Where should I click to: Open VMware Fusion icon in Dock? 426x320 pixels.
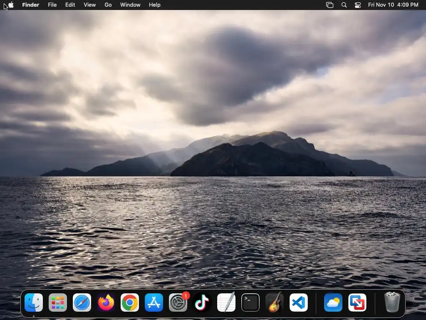click(357, 302)
